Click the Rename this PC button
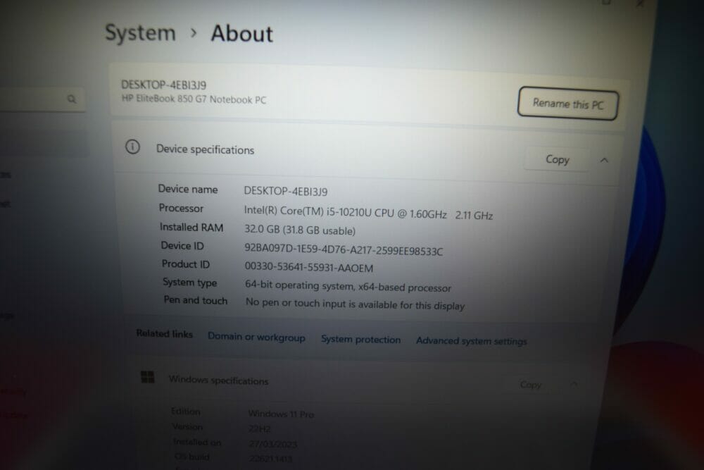704x470 pixels. click(x=568, y=104)
